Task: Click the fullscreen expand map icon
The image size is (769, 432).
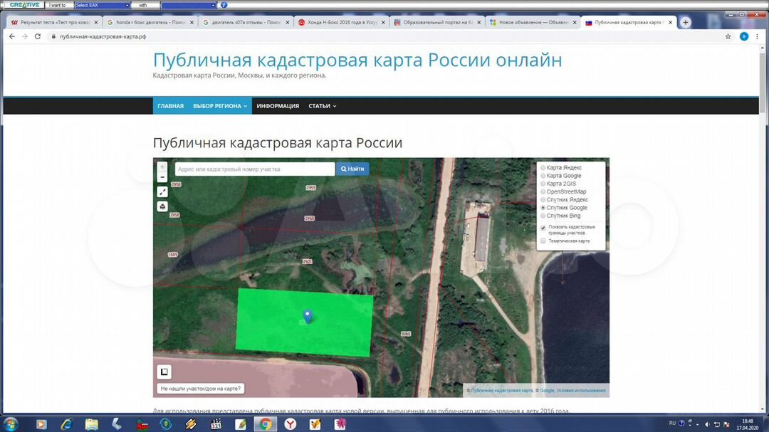Action: (x=162, y=191)
